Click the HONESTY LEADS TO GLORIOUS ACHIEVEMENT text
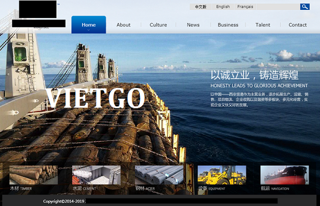Screen dimensions: 320x206 click(x=259, y=86)
